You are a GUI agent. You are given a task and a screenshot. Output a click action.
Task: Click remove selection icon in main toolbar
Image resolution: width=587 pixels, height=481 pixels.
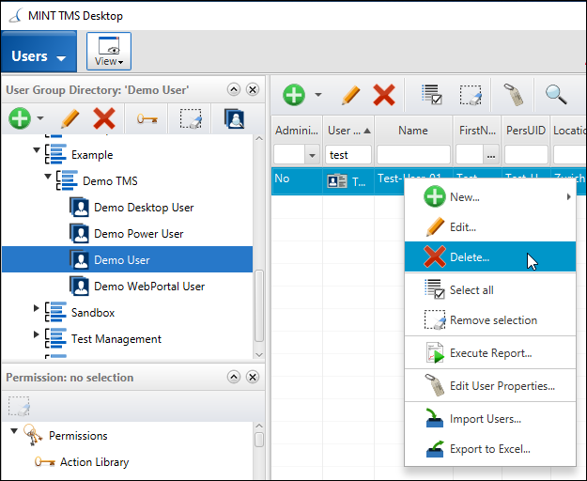pyautogui.click(x=471, y=95)
